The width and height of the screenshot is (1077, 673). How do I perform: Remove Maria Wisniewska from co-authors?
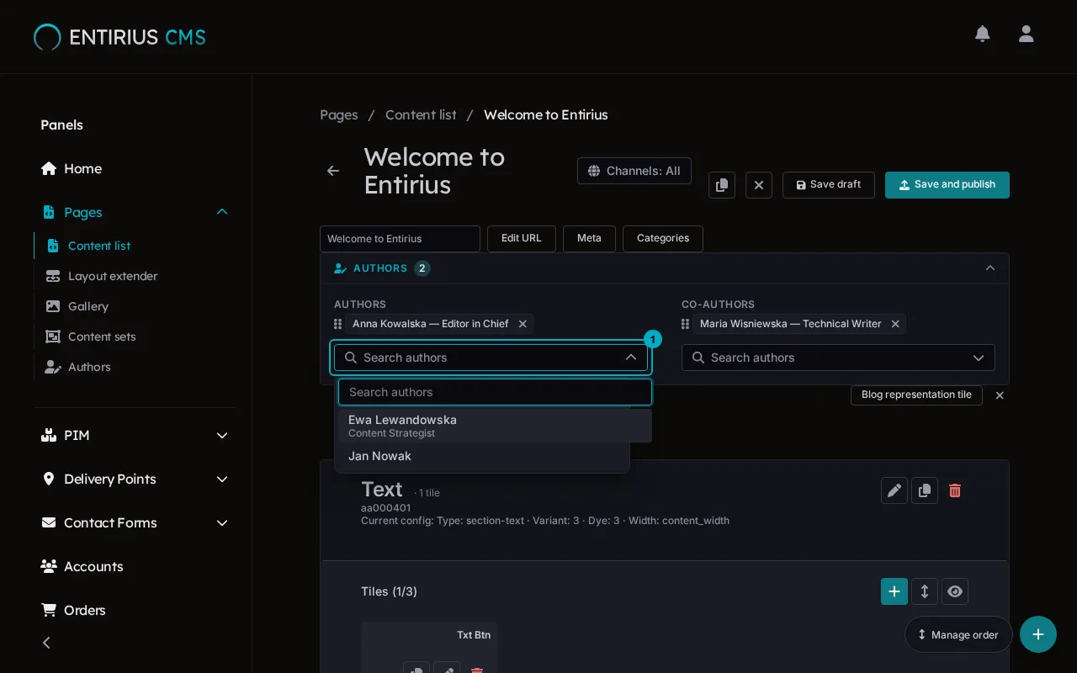click(x=895, y=324)
